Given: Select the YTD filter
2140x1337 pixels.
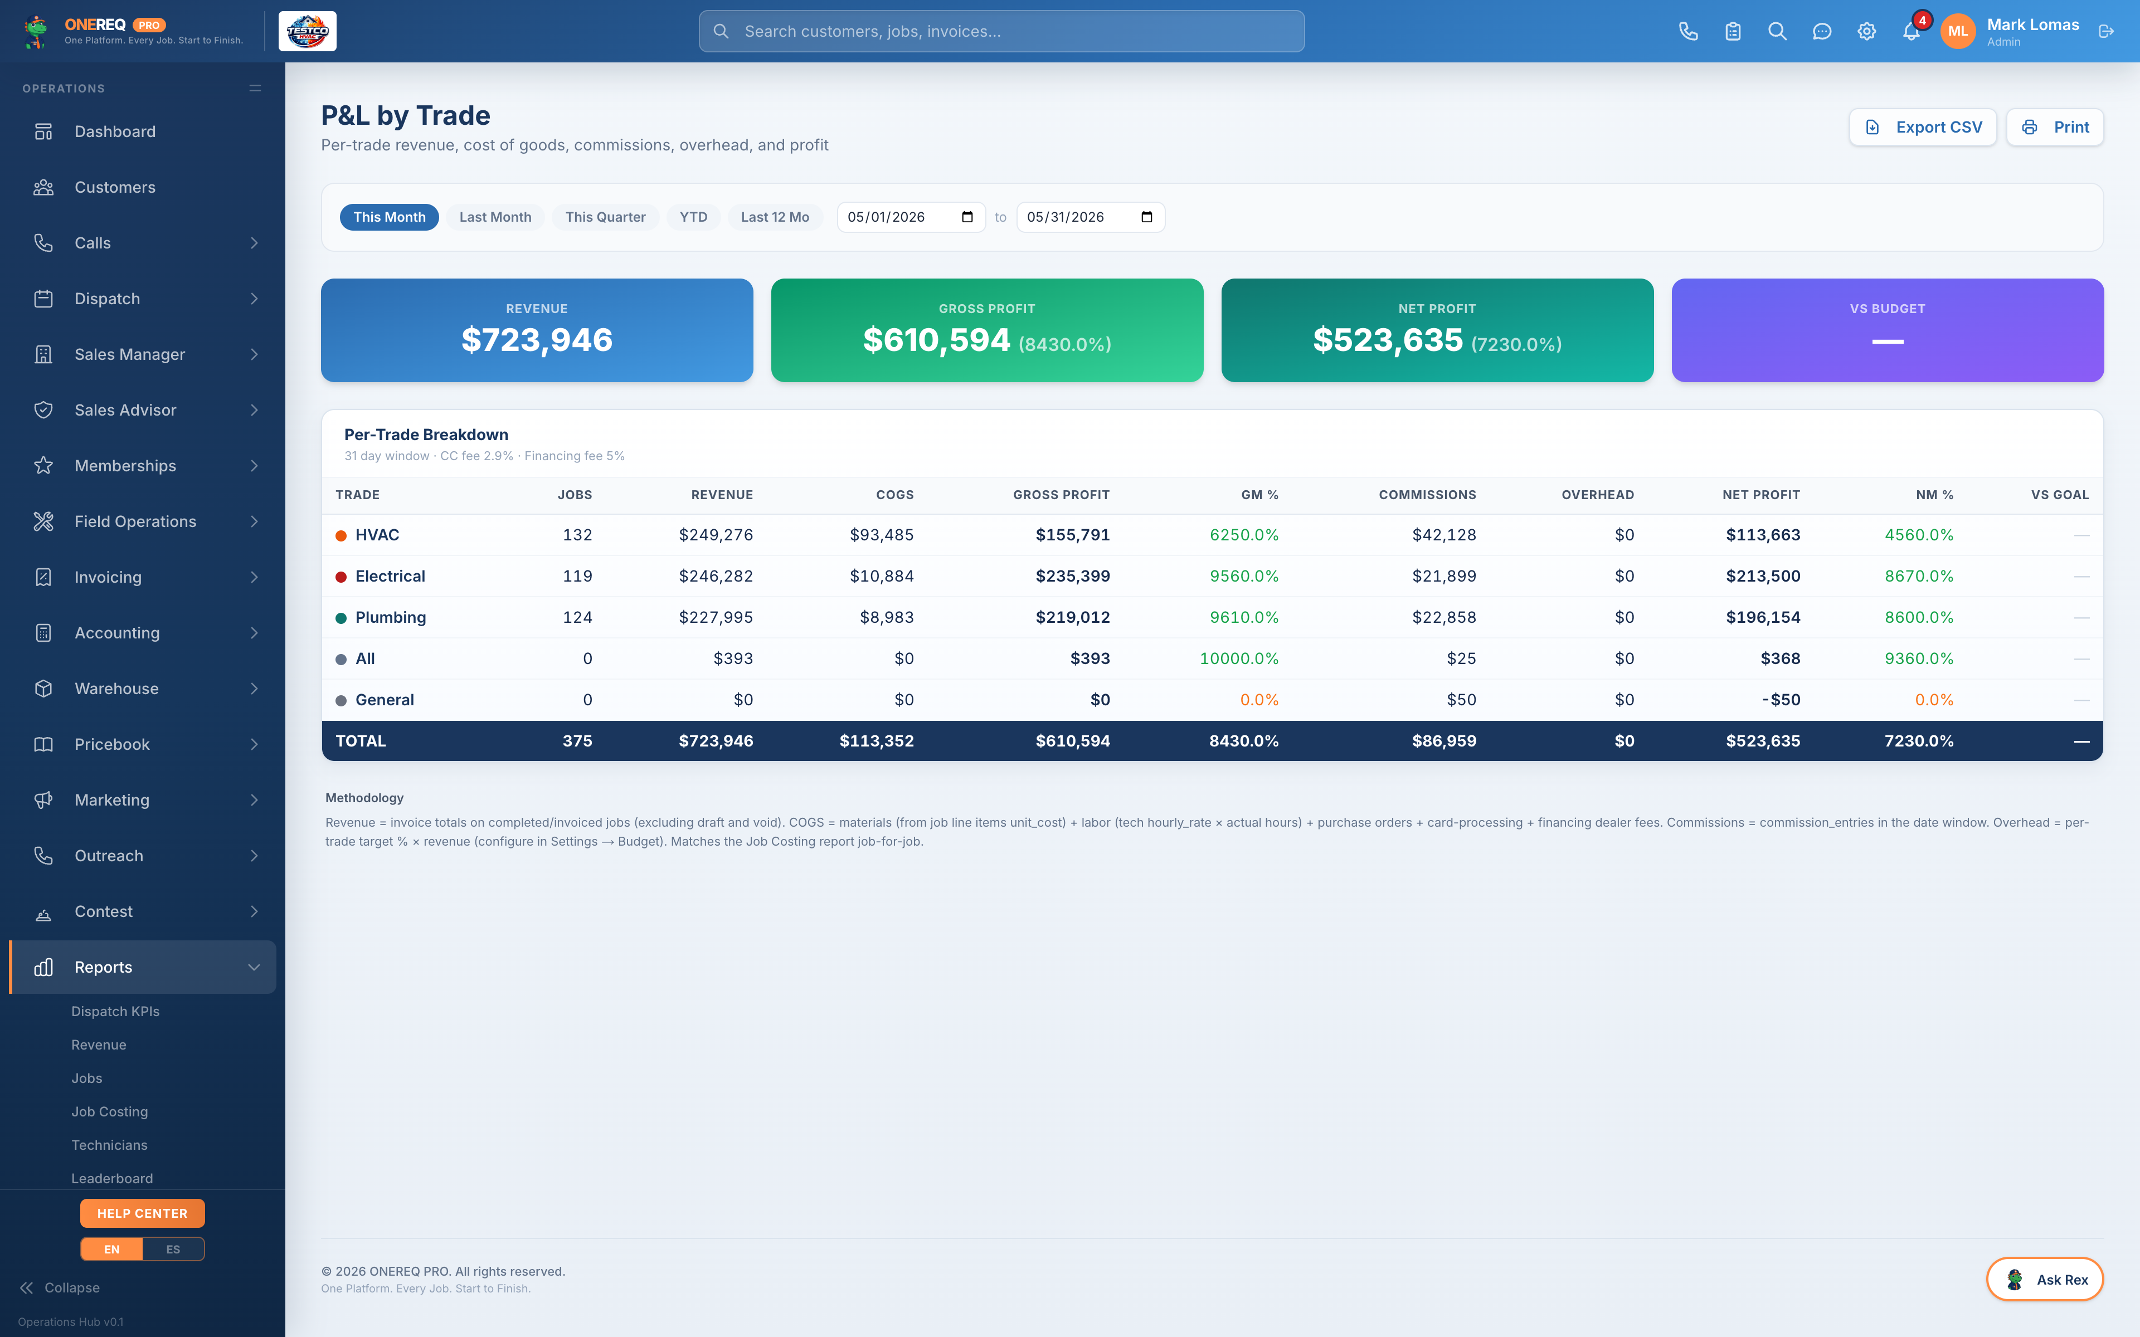Looking at the screenshot, I should point(693,217).
